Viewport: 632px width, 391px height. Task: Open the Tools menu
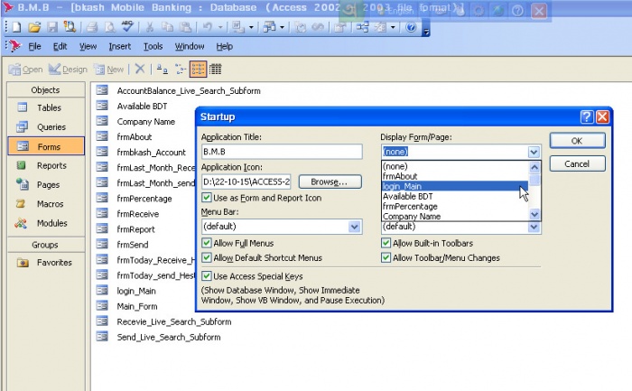(153, 46)
